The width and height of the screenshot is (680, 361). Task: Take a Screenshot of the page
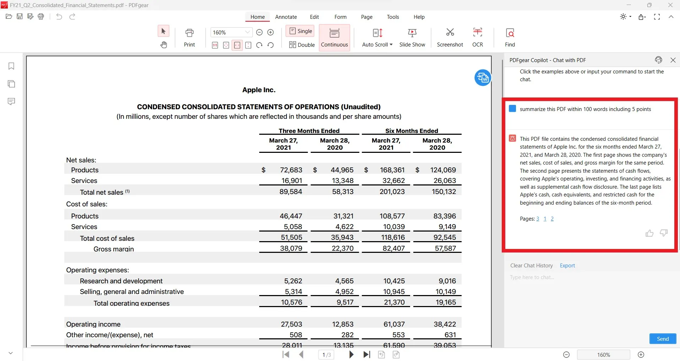[450, 38]
